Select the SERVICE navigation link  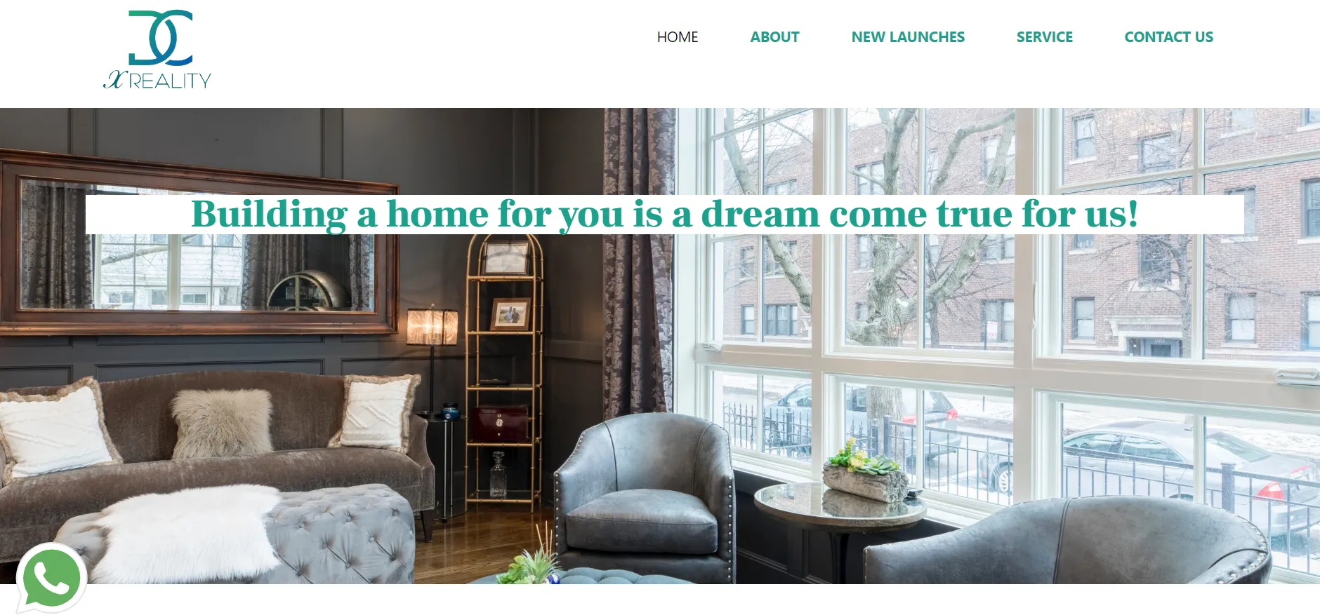[x=1044, y=37]
